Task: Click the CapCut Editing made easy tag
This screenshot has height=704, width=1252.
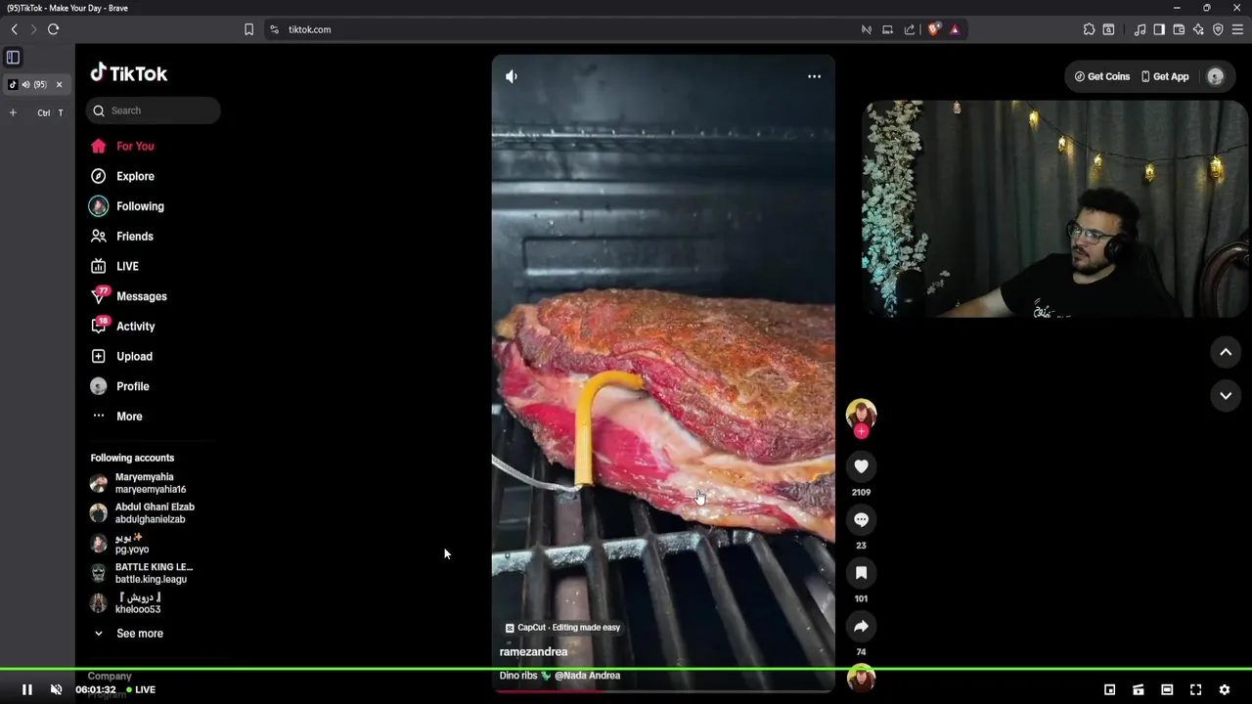Action: coord(562,628)
